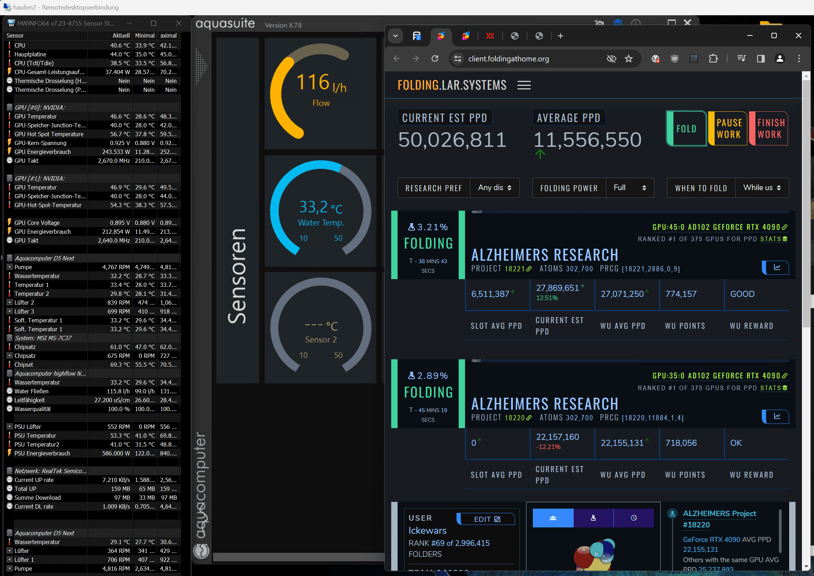Viewport: 814px width, 576px height.
Task: Select the FOLD state button
Action: (x=686, y=128)
